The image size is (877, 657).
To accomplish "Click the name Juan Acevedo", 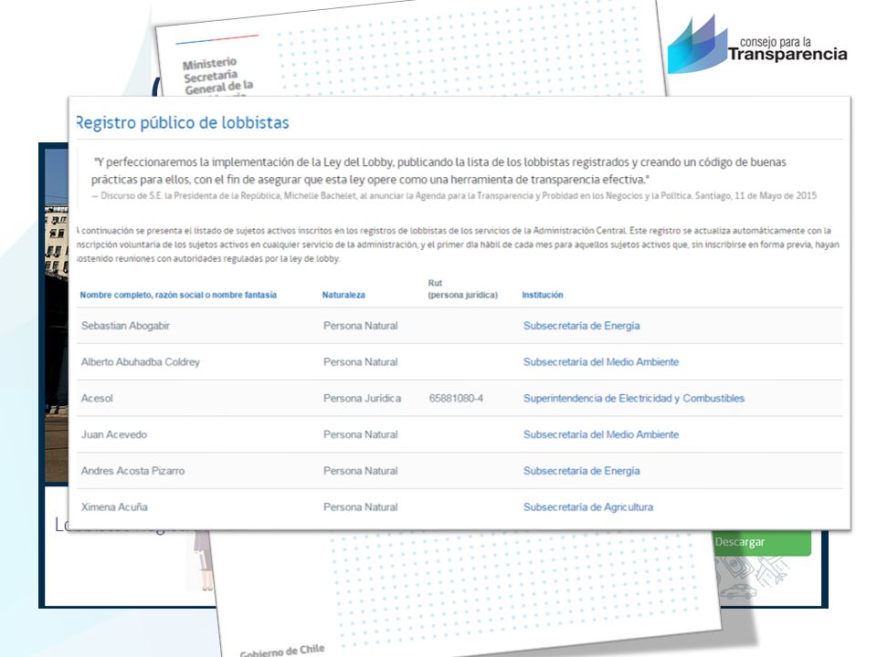I will (114, 434).
